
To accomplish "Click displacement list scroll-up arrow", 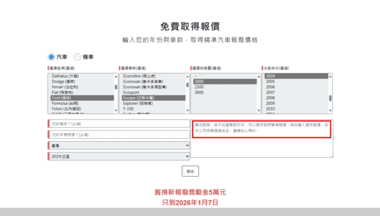I will 259,77.
